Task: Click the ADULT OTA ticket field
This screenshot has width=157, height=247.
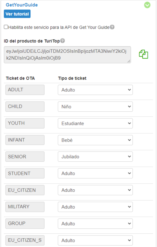Action: coord(25,90)
